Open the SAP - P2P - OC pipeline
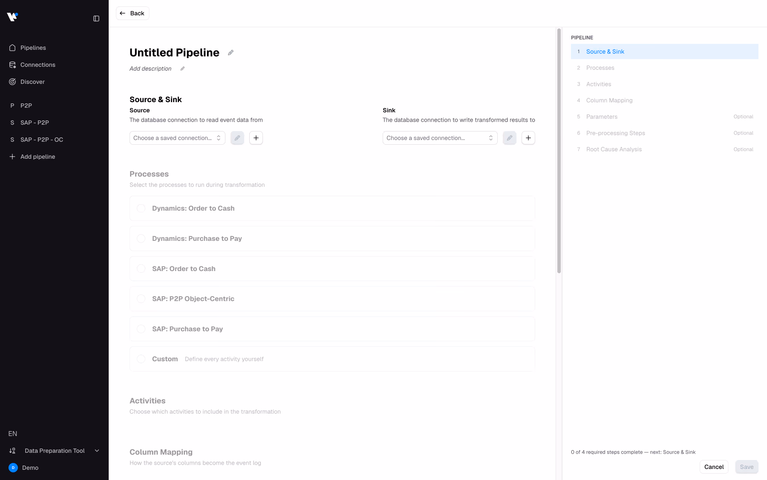This screenshot has width=767, height=480. click(54, 140)
